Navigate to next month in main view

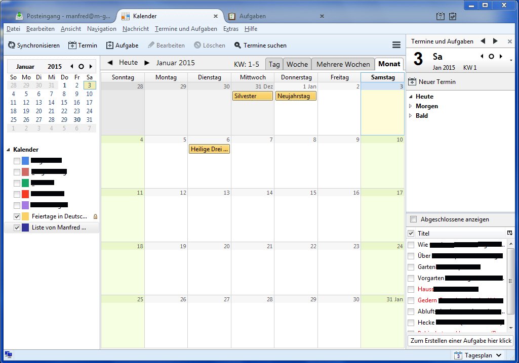(147, 63)
